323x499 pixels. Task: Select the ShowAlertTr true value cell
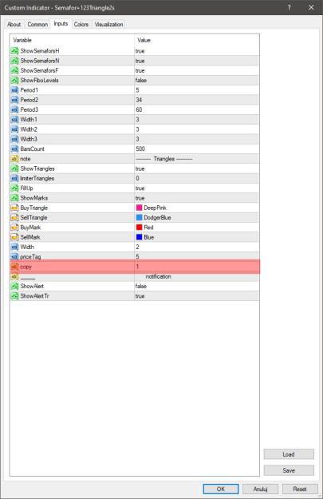coord(197,296)
